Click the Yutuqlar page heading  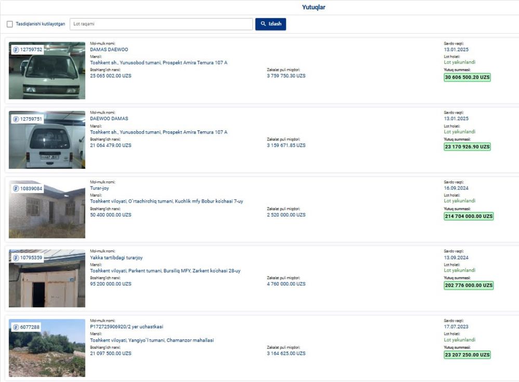(x=313, y=7)
